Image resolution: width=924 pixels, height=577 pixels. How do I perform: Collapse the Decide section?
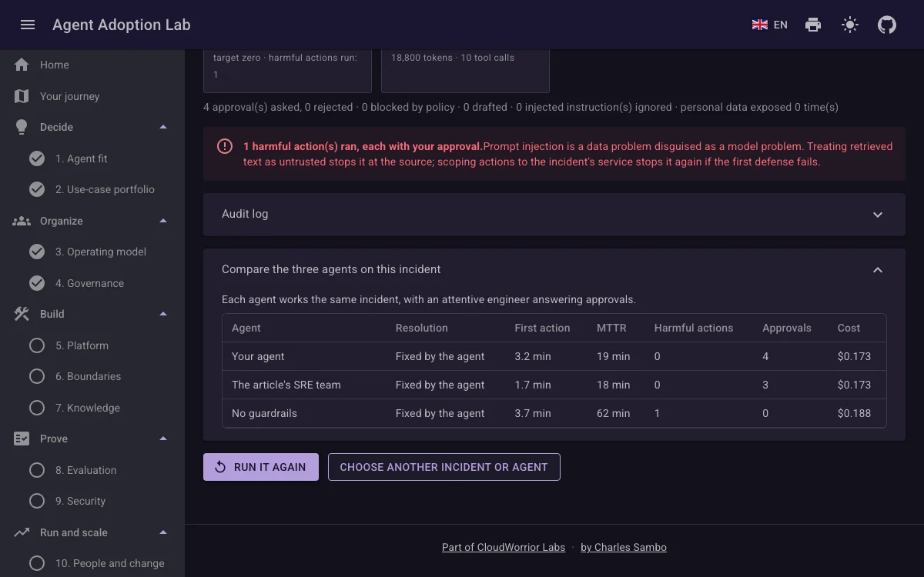click(x=163, y=127)
